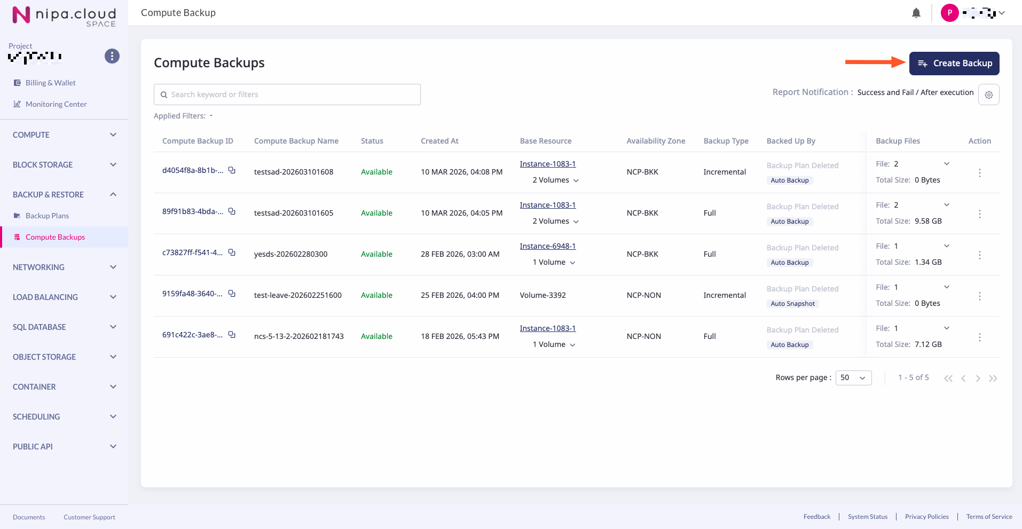Open the notifications bell icon
The width and height of the screenshot is (1022, 529).
pyautogui.click(x=916, y=13)
